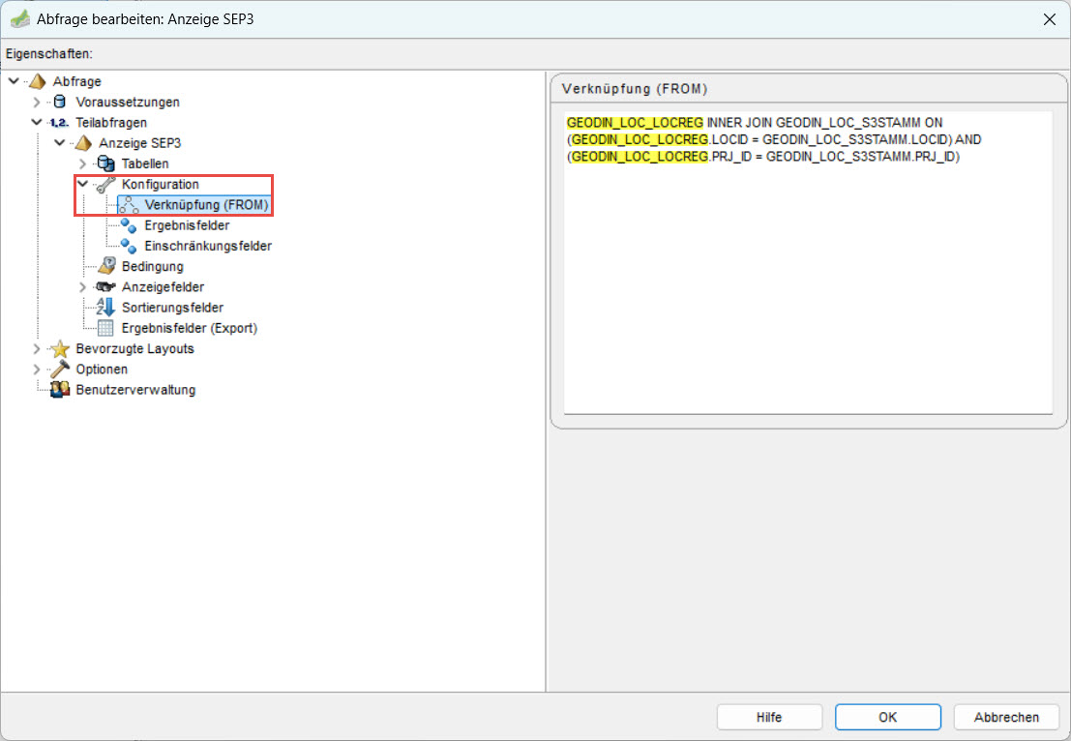Select the Bedingung tree item
The width and height of the screenshot is (1071, 741).
click(x=153, y=266)
